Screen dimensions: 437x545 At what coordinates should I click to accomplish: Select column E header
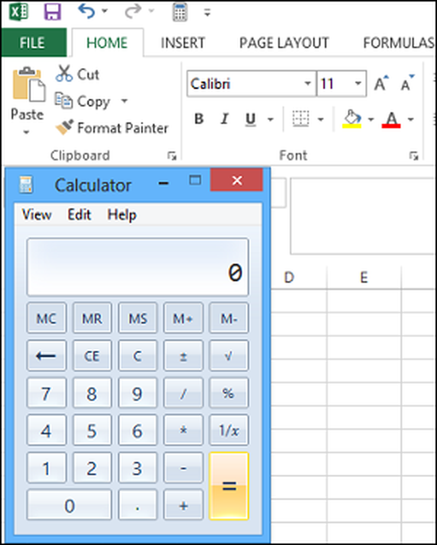pos(363,277)
